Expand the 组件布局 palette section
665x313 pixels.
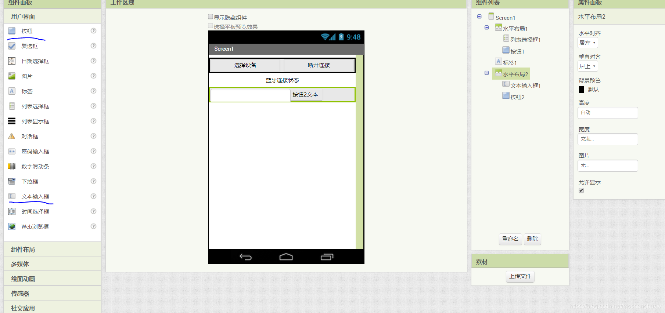click(53, 250)
